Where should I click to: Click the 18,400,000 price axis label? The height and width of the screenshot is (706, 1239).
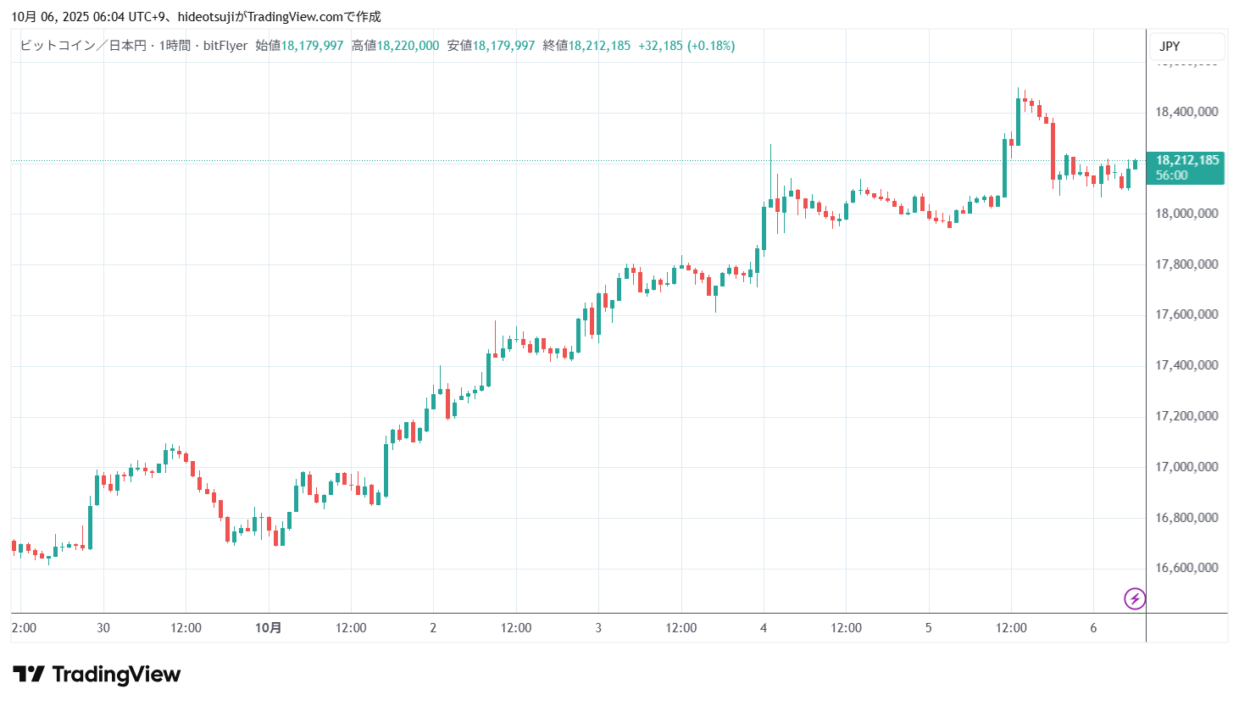pyautogui.click(x=1186, y=112)
